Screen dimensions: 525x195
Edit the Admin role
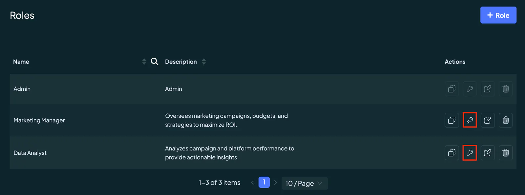pyautogui.click(x=488, y=89)
